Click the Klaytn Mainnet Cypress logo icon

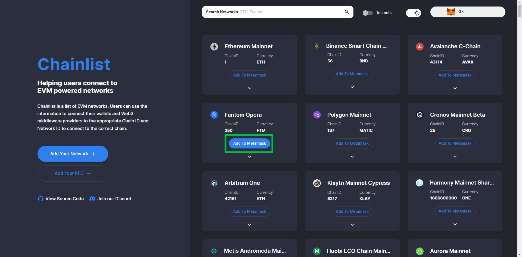click(x=317, y=183)
